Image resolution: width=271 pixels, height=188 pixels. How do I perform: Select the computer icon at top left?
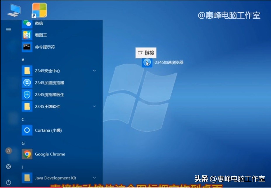13,10
